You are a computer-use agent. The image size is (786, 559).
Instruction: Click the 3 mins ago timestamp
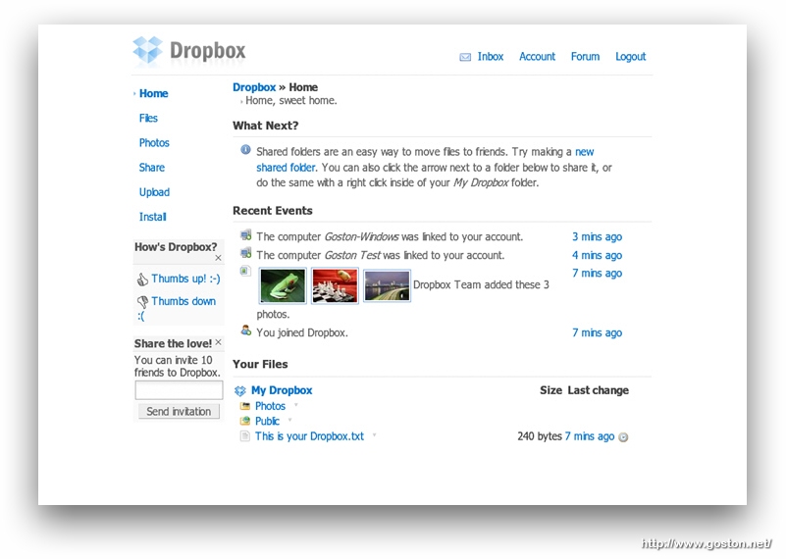pos(597,237)
